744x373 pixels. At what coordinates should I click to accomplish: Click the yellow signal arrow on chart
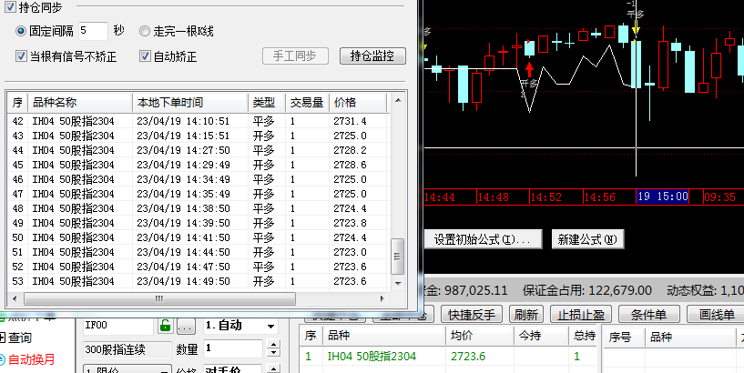[636, 27]
